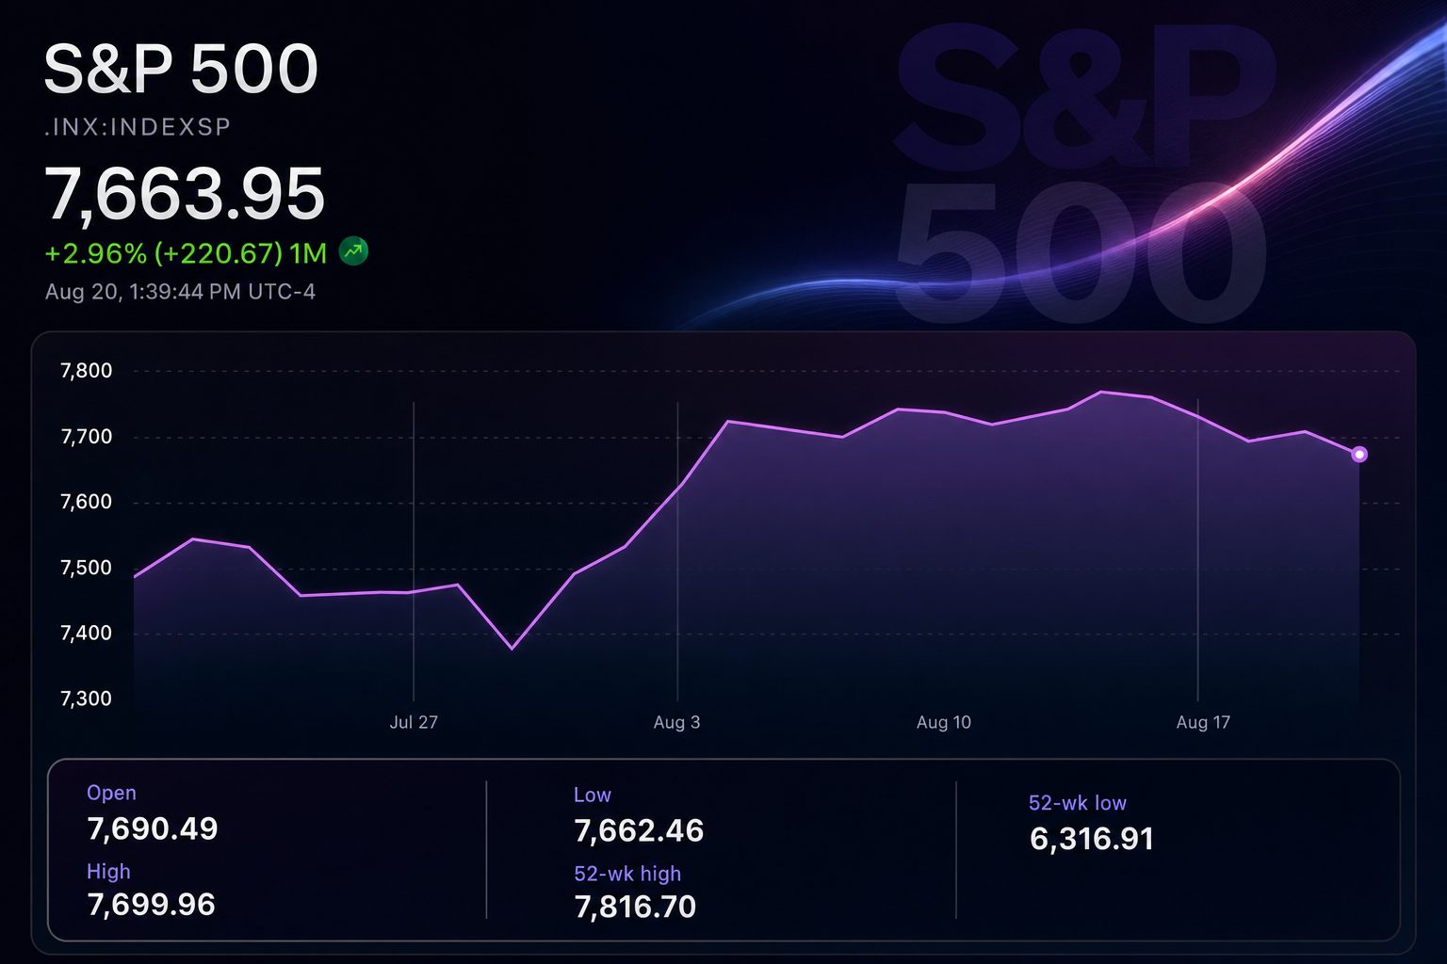
Task: Click the 7,800 y-axis label
Action: coord(86,371)
